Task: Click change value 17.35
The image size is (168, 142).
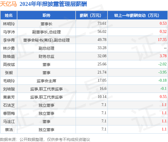Action: point(162,40)
